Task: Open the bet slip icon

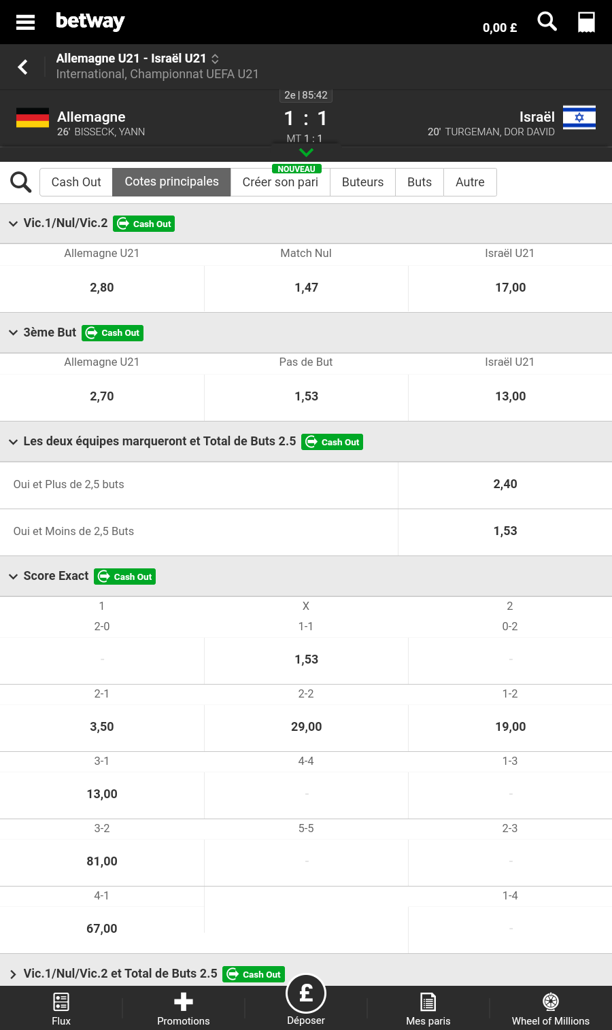Action: click(586, 22)
